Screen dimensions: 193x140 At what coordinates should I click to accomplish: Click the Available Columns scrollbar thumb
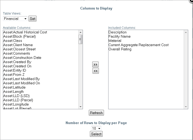[x=81, y=40]
